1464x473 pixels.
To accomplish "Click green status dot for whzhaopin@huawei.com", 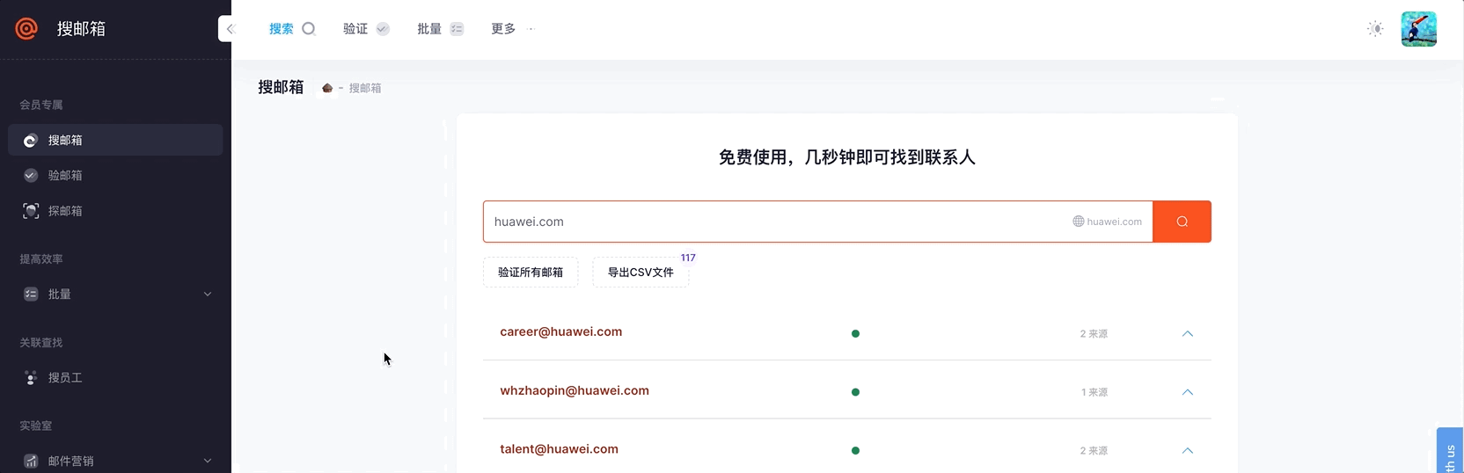I will point(855,392).
